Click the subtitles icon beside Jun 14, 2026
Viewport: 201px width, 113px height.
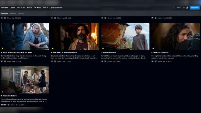(x=155, y=61)
